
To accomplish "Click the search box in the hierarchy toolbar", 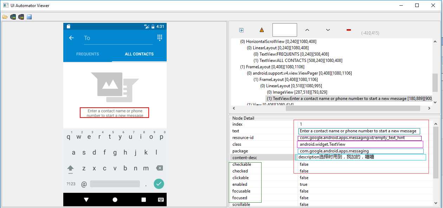I will (x=285, y=30).
